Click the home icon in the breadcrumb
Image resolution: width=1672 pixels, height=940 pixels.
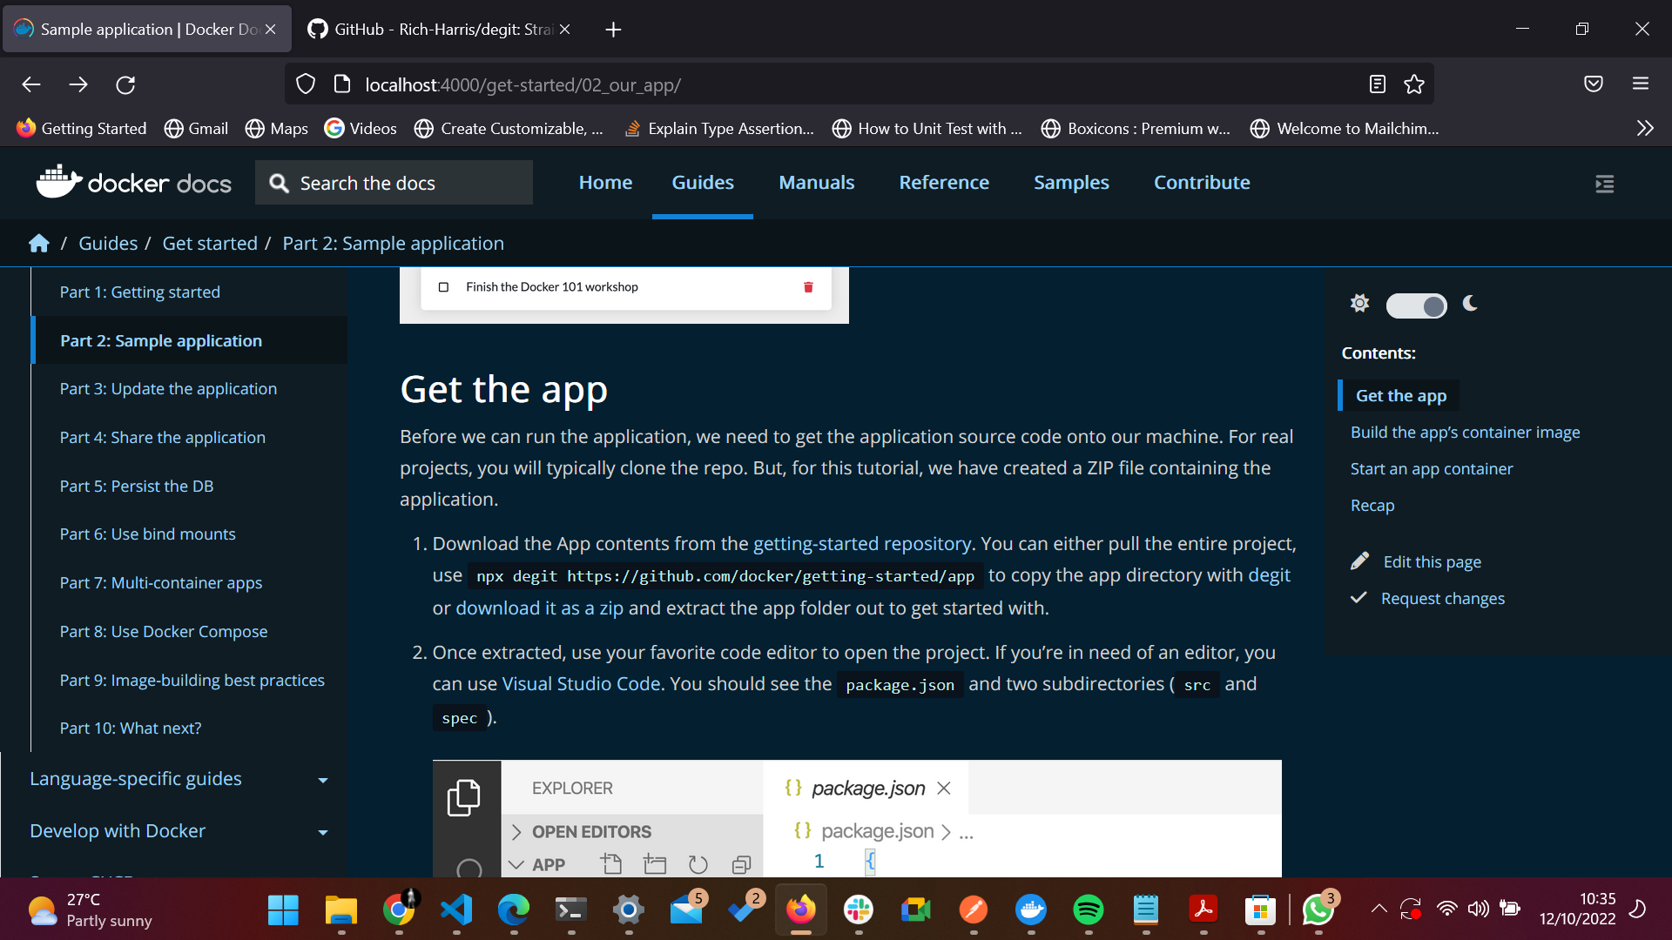click(38, 244)
